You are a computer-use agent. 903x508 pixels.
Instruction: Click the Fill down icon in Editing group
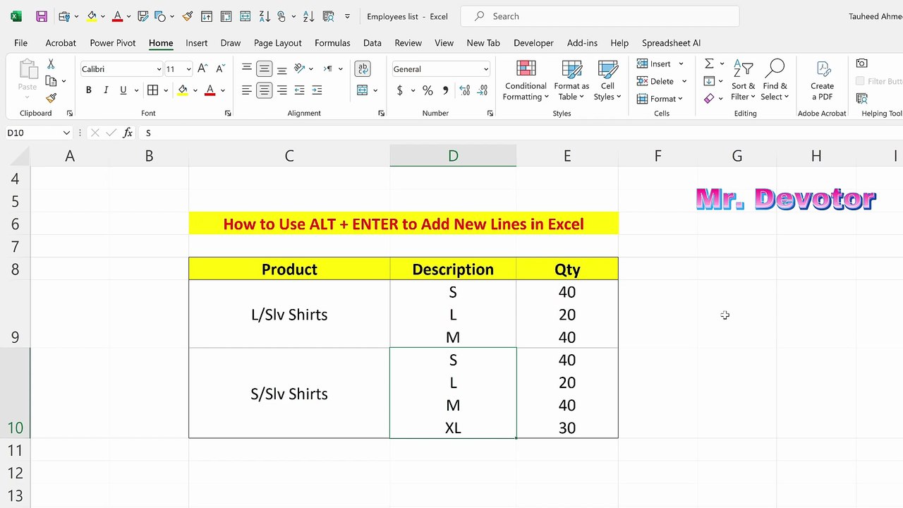pyautogui.click(x=709, y=81)
